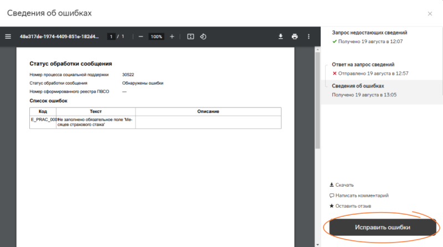Rotate the document counterclockwise
The image size is (443, 247).
click(203, 37)
